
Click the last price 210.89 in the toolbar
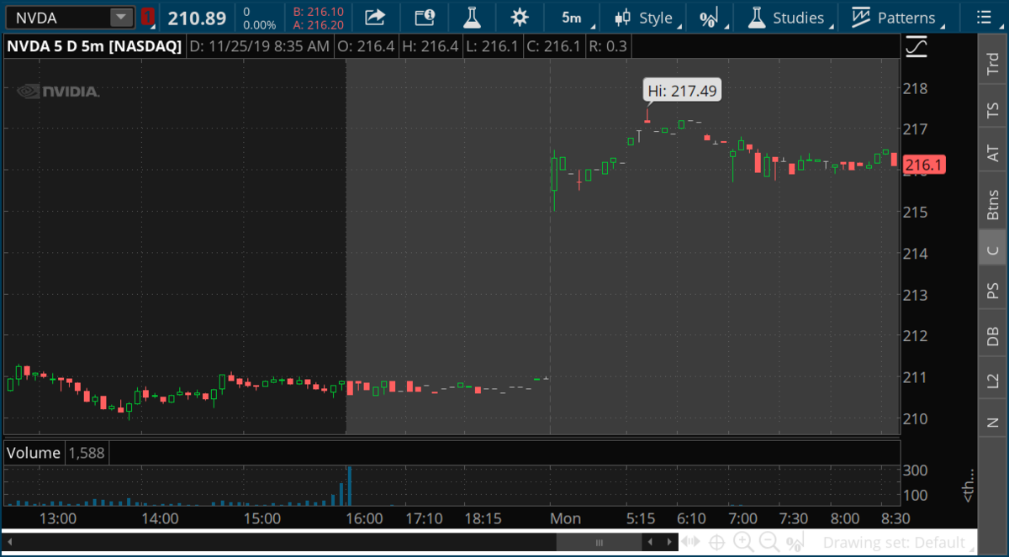(197, 18)
